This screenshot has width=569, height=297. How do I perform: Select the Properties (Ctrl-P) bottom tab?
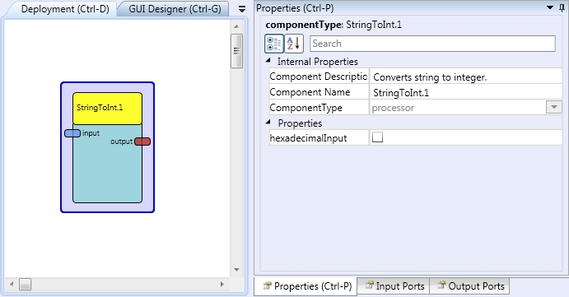click(x=306, y=286)
